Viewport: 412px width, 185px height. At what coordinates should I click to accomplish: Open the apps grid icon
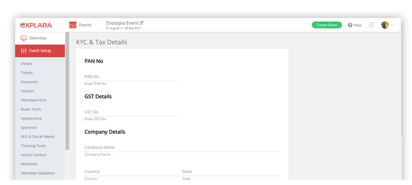click(x=371, y=25)
